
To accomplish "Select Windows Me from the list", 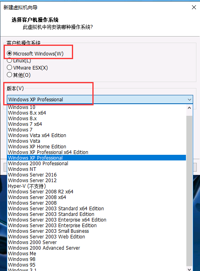I will [96, 254].
